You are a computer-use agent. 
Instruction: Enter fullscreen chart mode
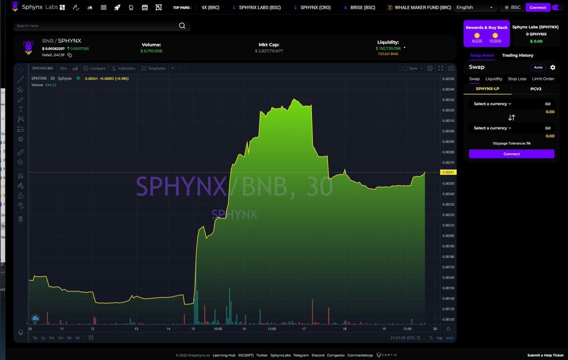(441, 68)
